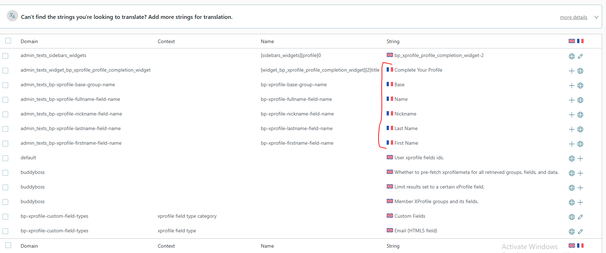Click the globe icon in the Base row

(x=580, y=86)
